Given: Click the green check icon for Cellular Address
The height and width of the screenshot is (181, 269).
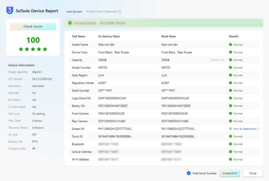Looking at the screenshot, I should [x=231, y=152].
